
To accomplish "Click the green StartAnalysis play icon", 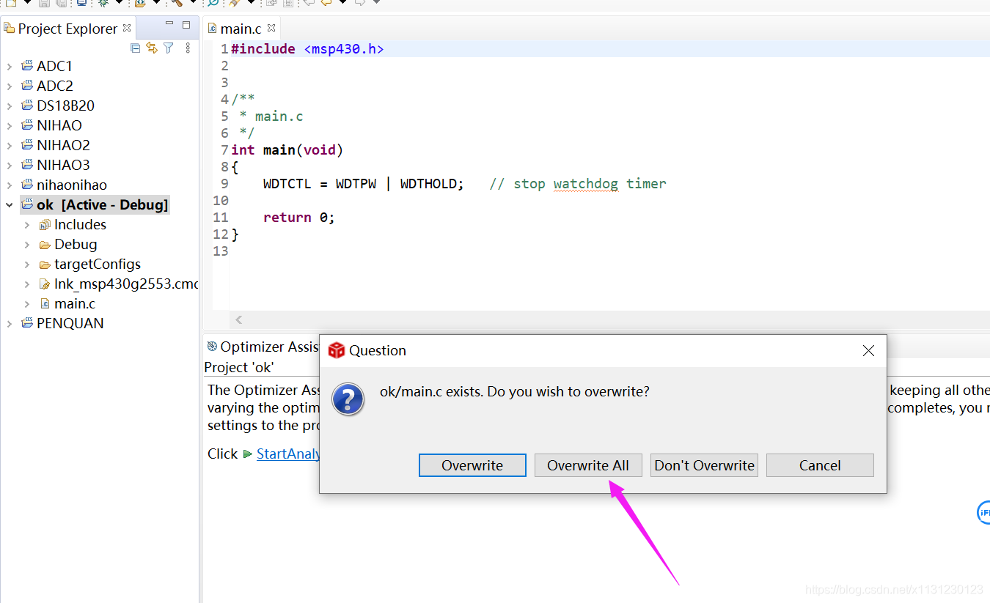I will (248, 454).
